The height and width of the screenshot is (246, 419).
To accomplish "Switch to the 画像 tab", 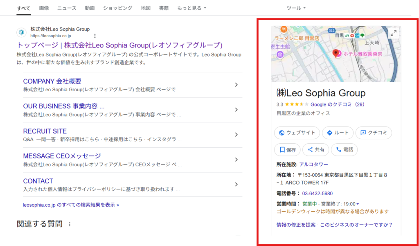I will [44, 8].
